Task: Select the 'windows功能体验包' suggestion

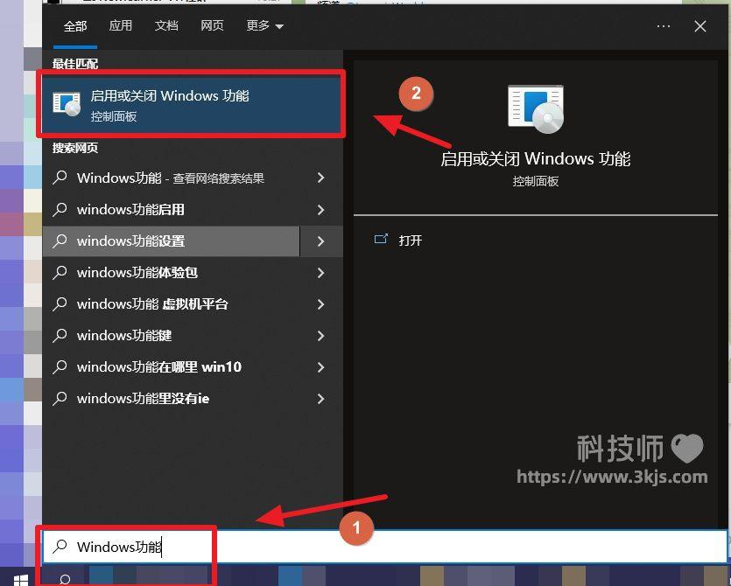Action: pos(171,273)
